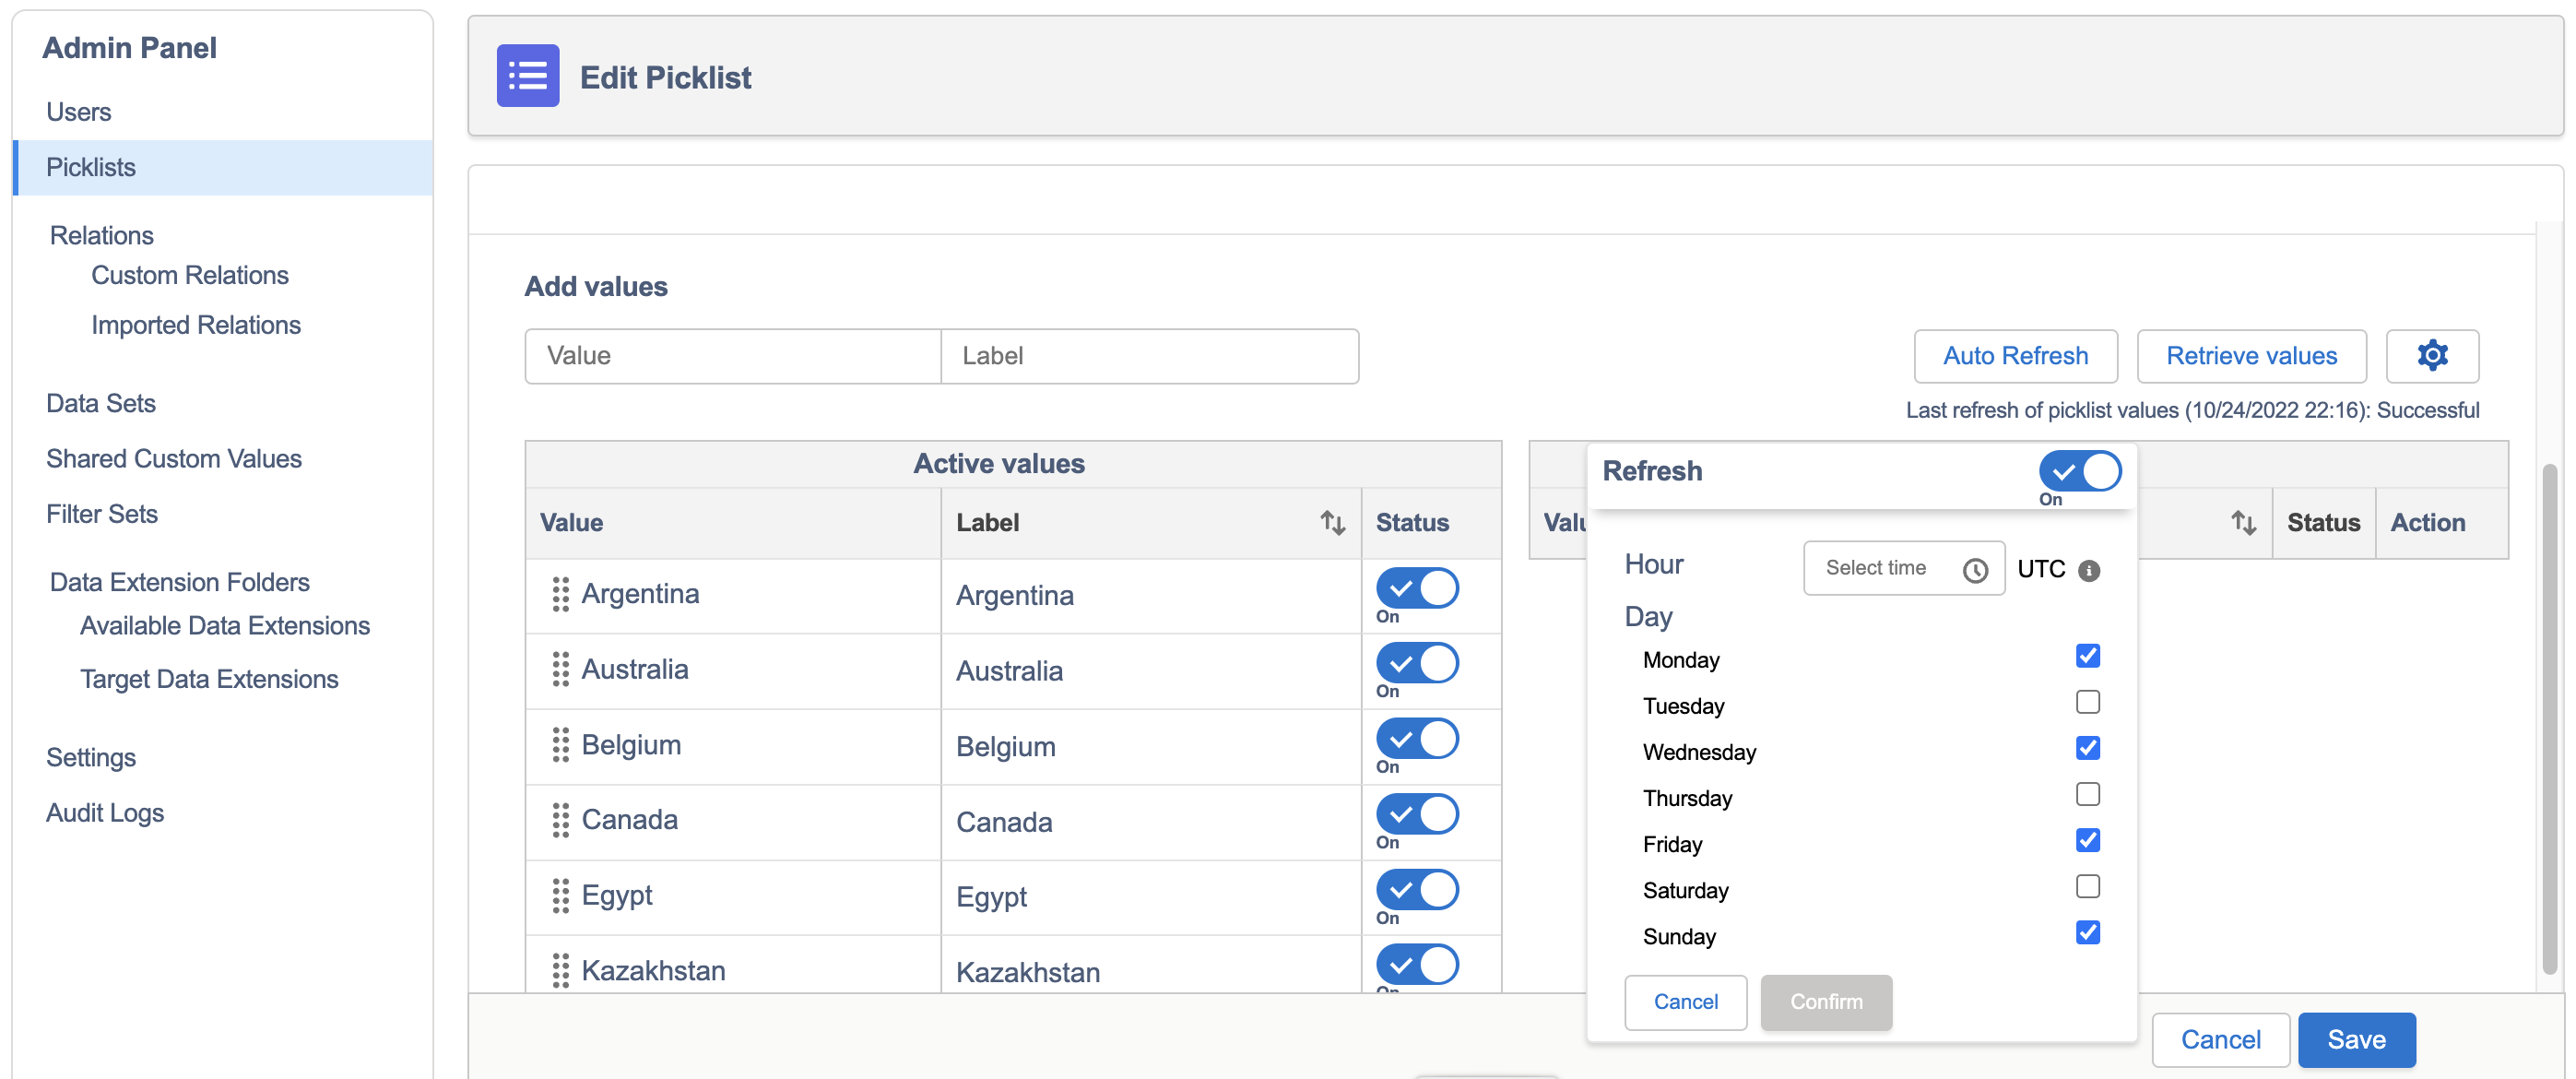The image size is (2576, 1079).
Task: Go to Target Data Extensions
Action: click(209, 679)
